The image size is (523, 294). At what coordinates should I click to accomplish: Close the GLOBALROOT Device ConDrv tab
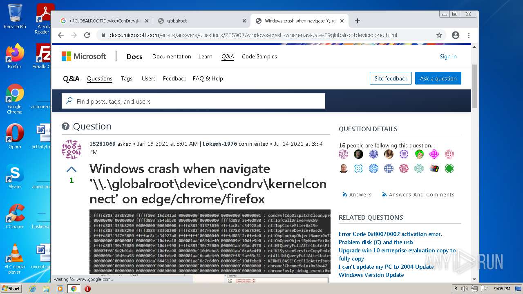[147, 21]
